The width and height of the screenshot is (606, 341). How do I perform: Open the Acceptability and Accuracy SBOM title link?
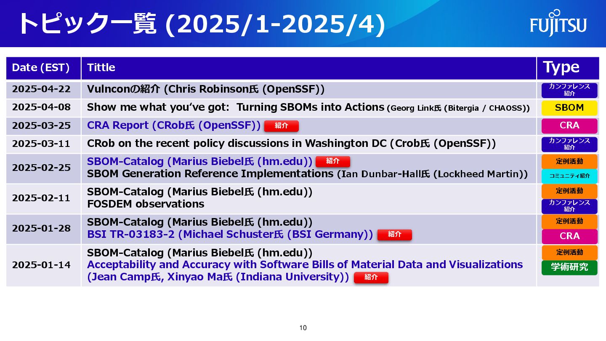[305, 265]
